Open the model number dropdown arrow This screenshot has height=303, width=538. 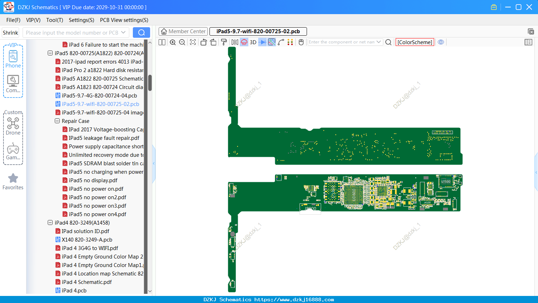[123, 32]
